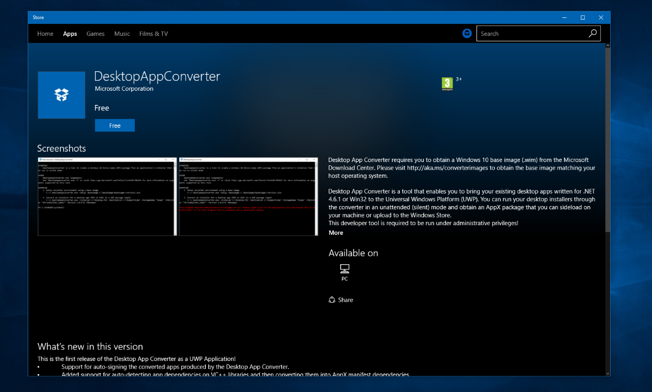Expand description with More link

tap(336, 233)
